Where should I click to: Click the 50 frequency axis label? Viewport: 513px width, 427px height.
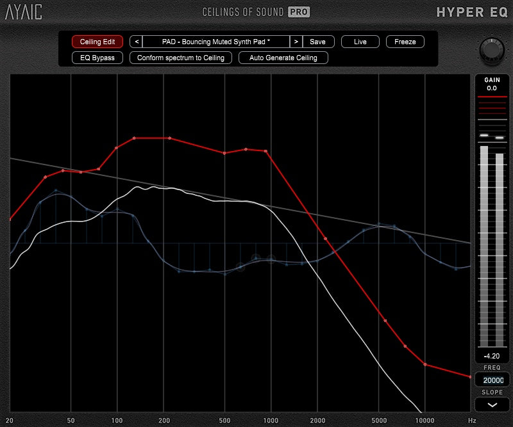coord(71,421)
